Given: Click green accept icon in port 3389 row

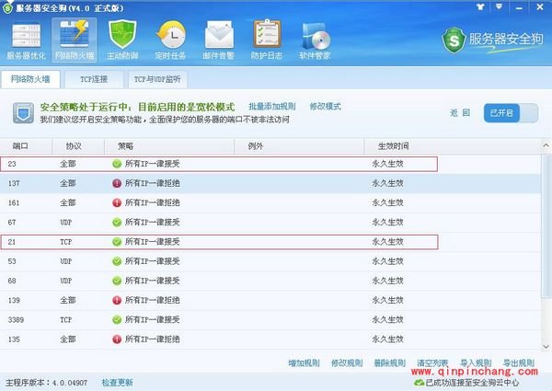Looking at the screenshot, I should click(117, 319).
